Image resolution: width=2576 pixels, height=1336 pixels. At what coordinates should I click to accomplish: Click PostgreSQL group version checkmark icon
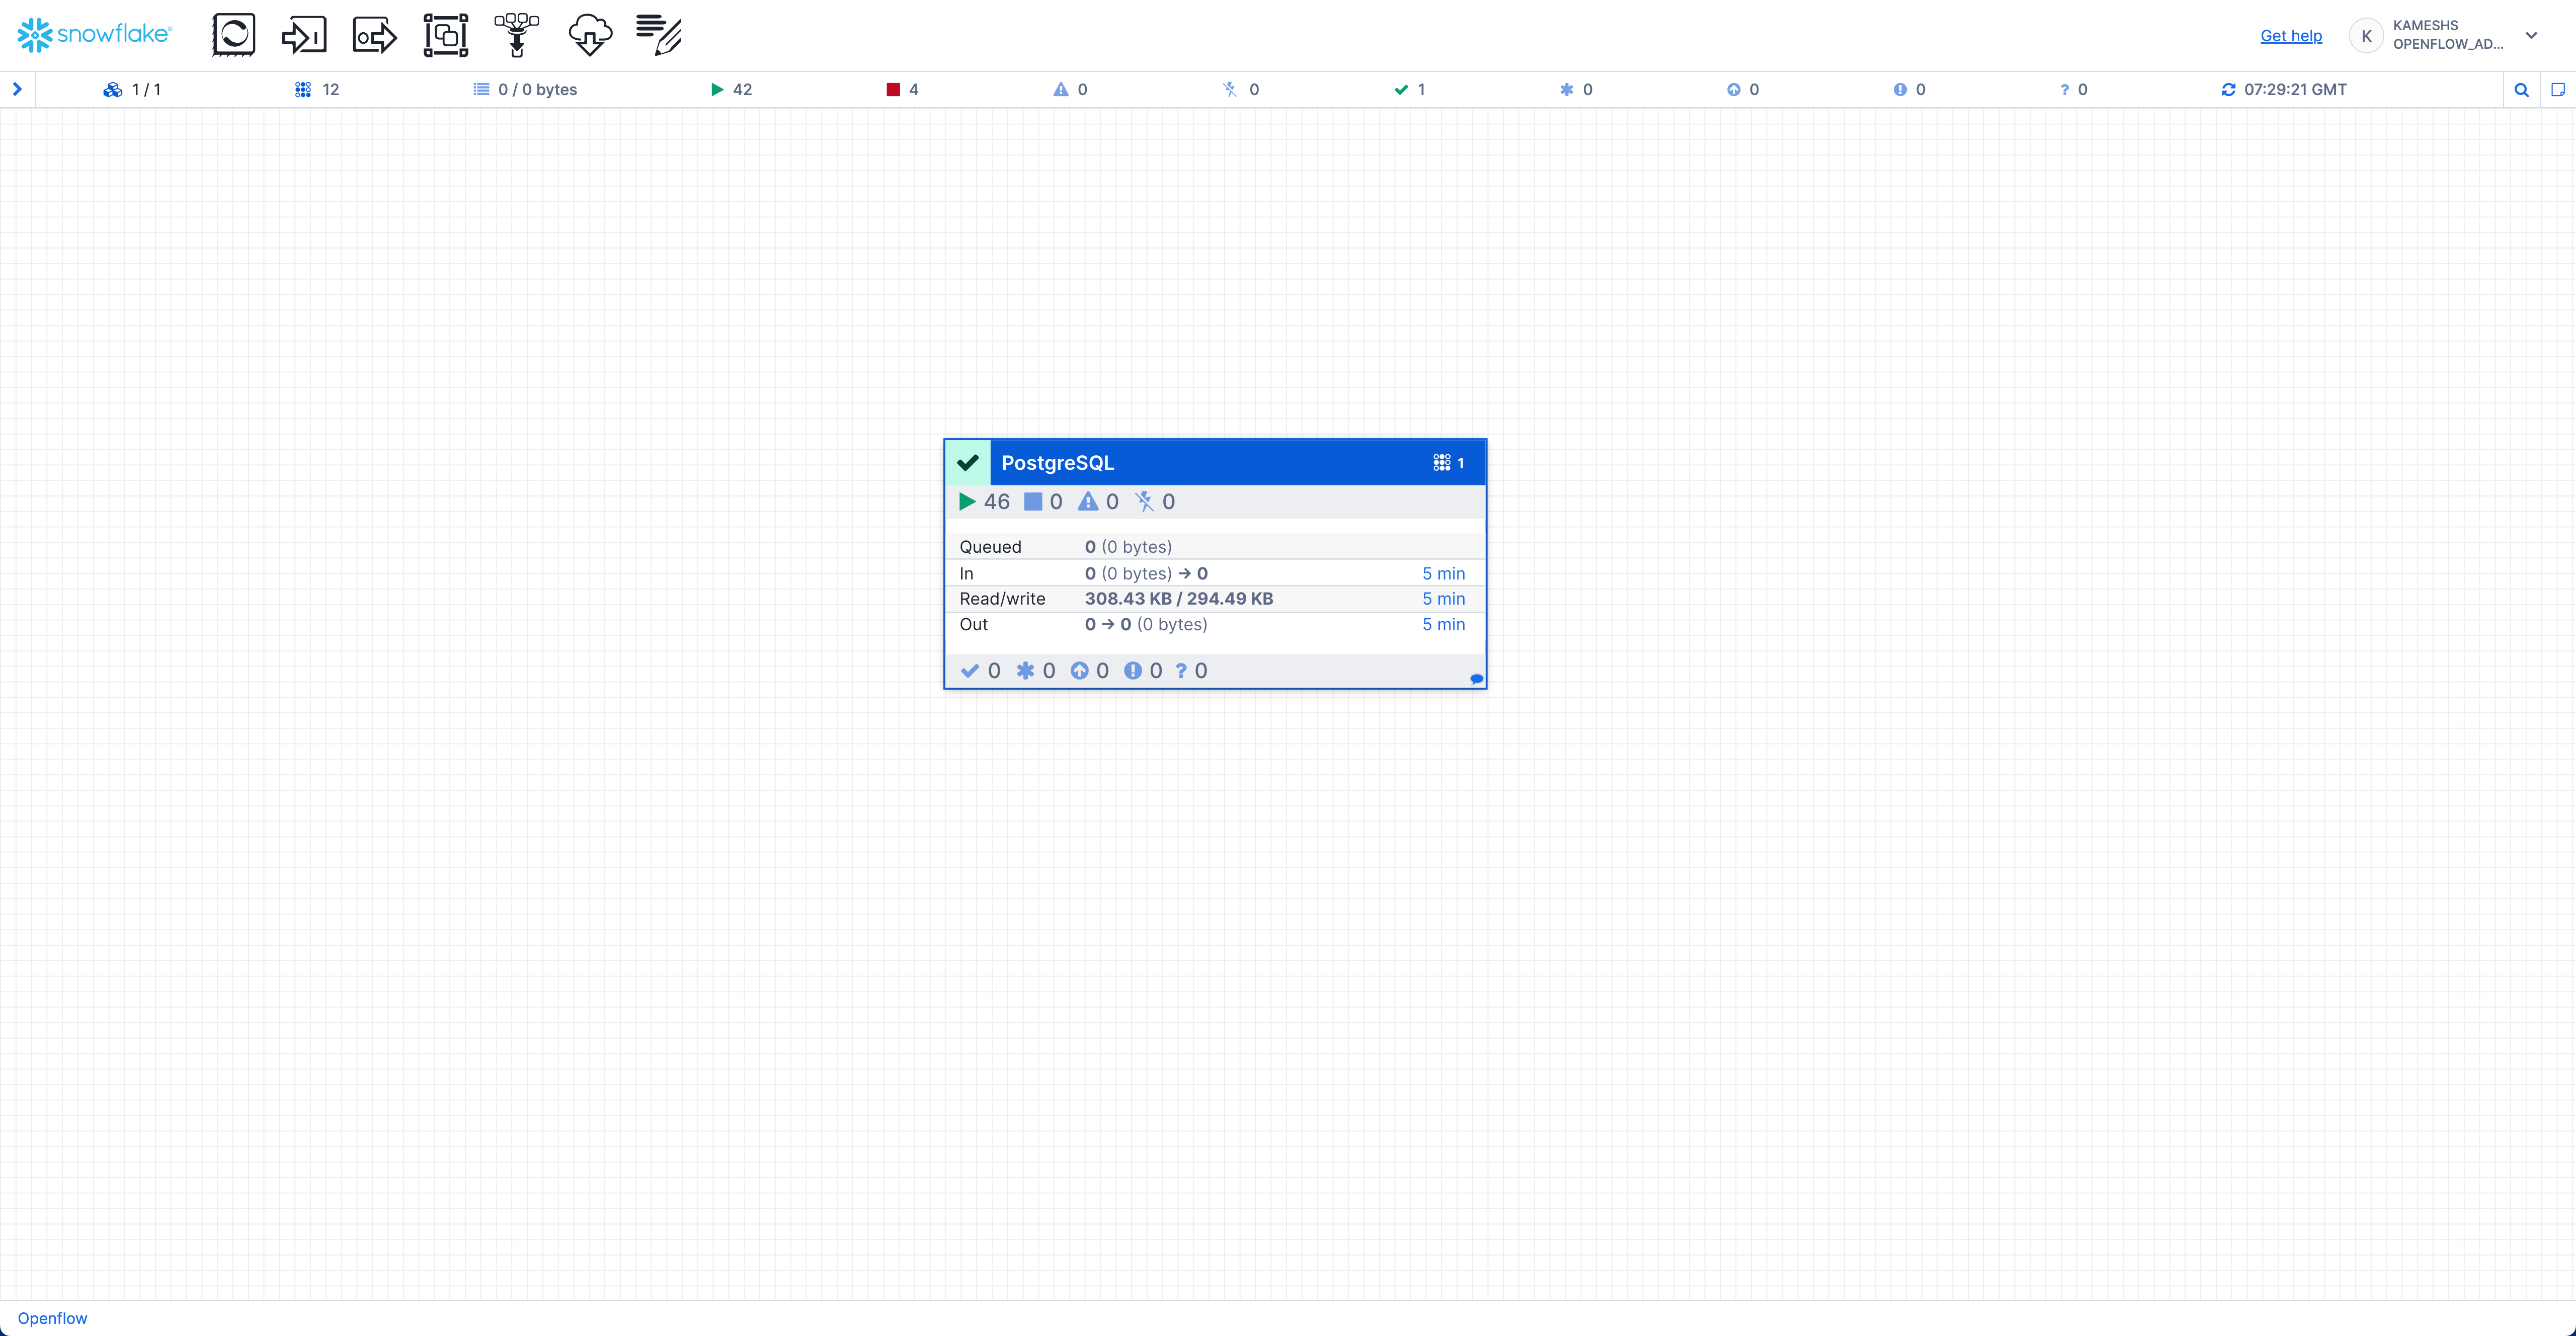pyautogui.click(x=968, y=463)
